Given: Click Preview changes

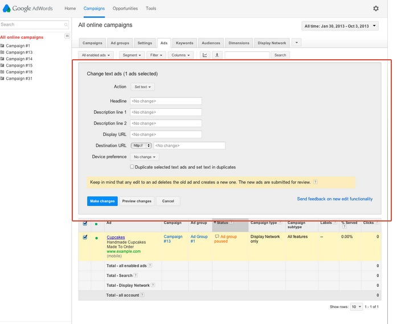Looking at the screenshot, I should point(137,201).
